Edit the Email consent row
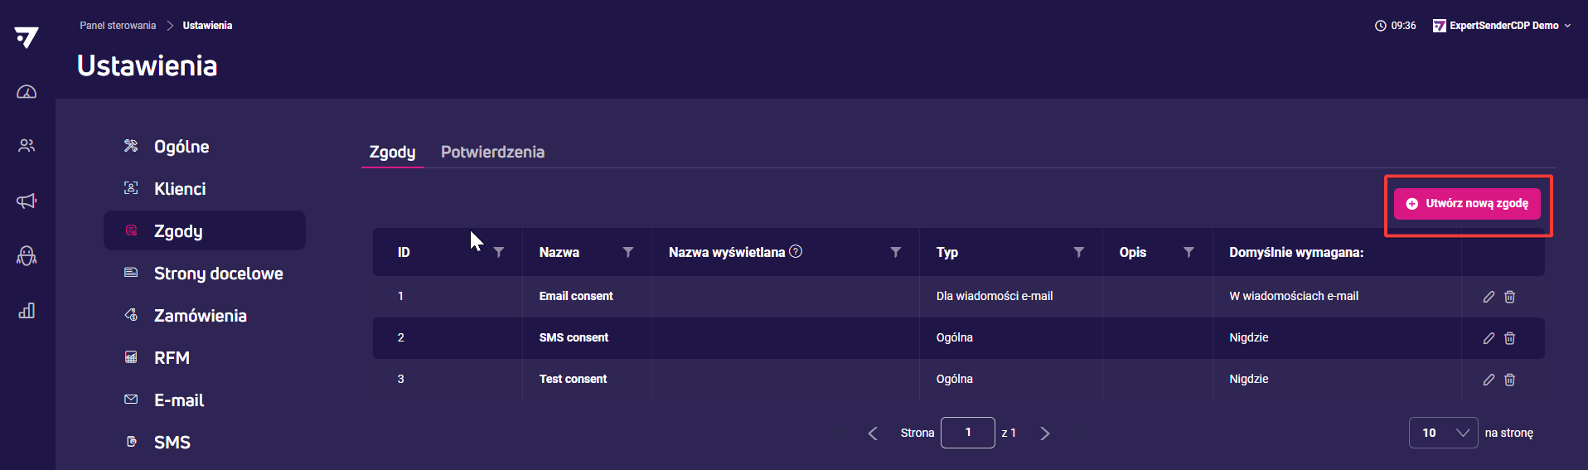Image resolution: width=1588 pixels, height=470 pixels. click(x=1489, y=297)
